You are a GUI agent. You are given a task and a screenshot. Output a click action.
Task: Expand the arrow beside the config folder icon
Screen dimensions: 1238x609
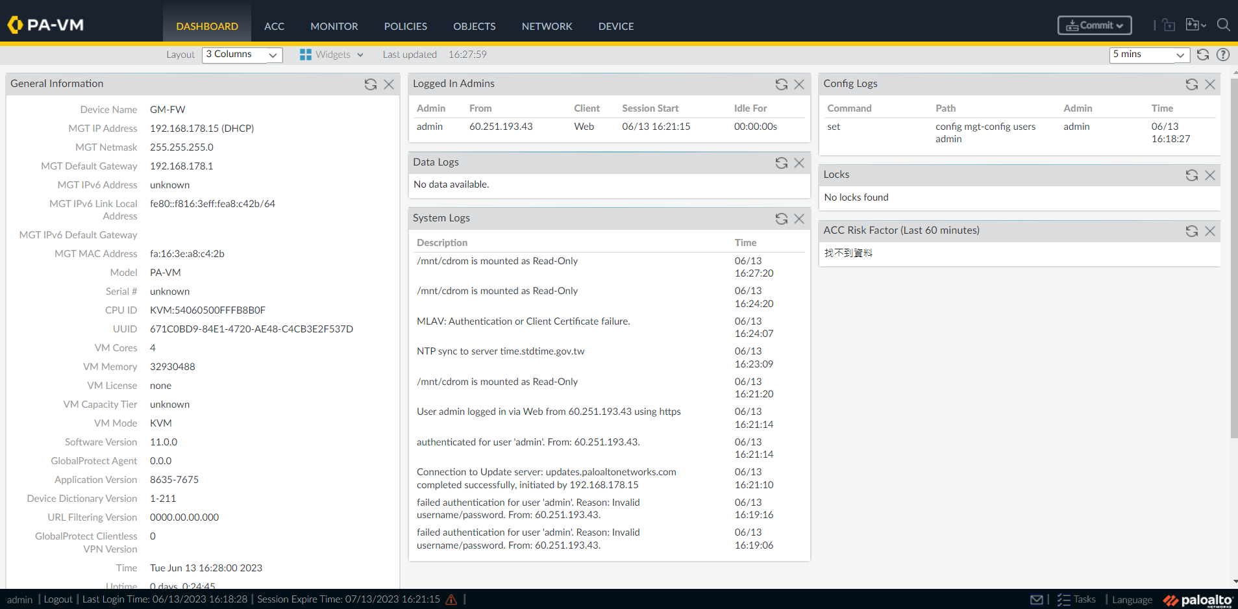click(1204, 26)
